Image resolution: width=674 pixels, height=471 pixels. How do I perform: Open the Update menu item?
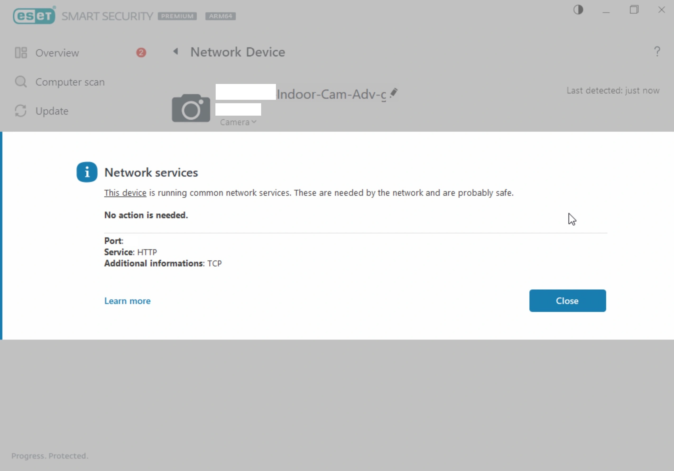tap(52, 111)
